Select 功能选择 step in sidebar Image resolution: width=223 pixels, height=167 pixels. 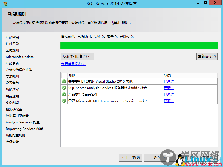[12, 89]
